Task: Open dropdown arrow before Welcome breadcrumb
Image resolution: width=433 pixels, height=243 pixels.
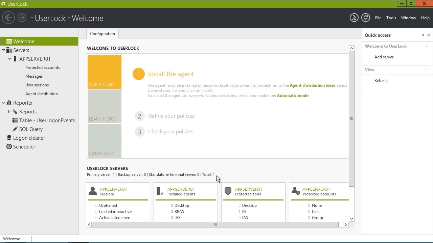Action: click(x=69, y=18)
